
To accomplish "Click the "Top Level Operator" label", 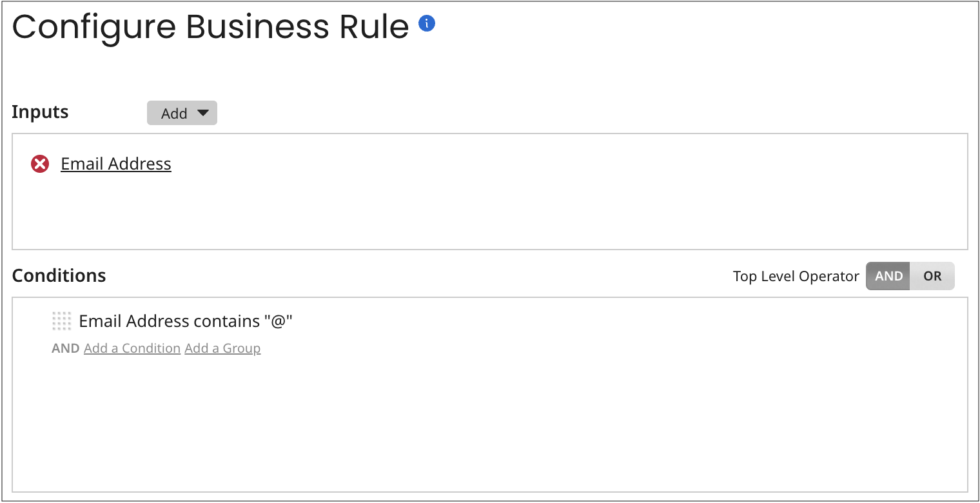I will click(x=796, y=277).
